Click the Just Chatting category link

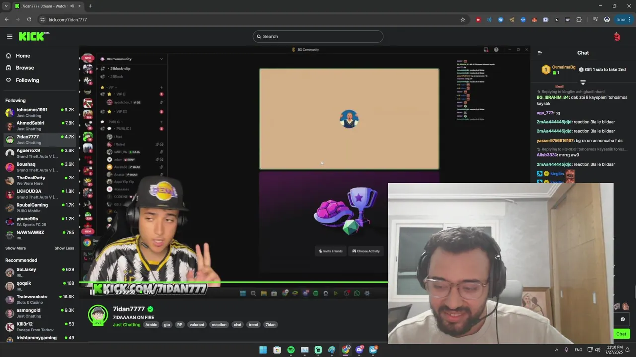click(127, 325)
